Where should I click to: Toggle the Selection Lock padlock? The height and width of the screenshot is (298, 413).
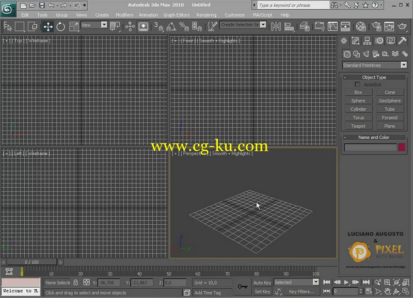(75, 283)
